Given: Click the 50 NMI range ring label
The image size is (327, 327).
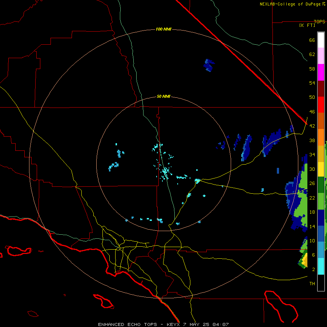Looking at the screenshot, I should [163, 96].
